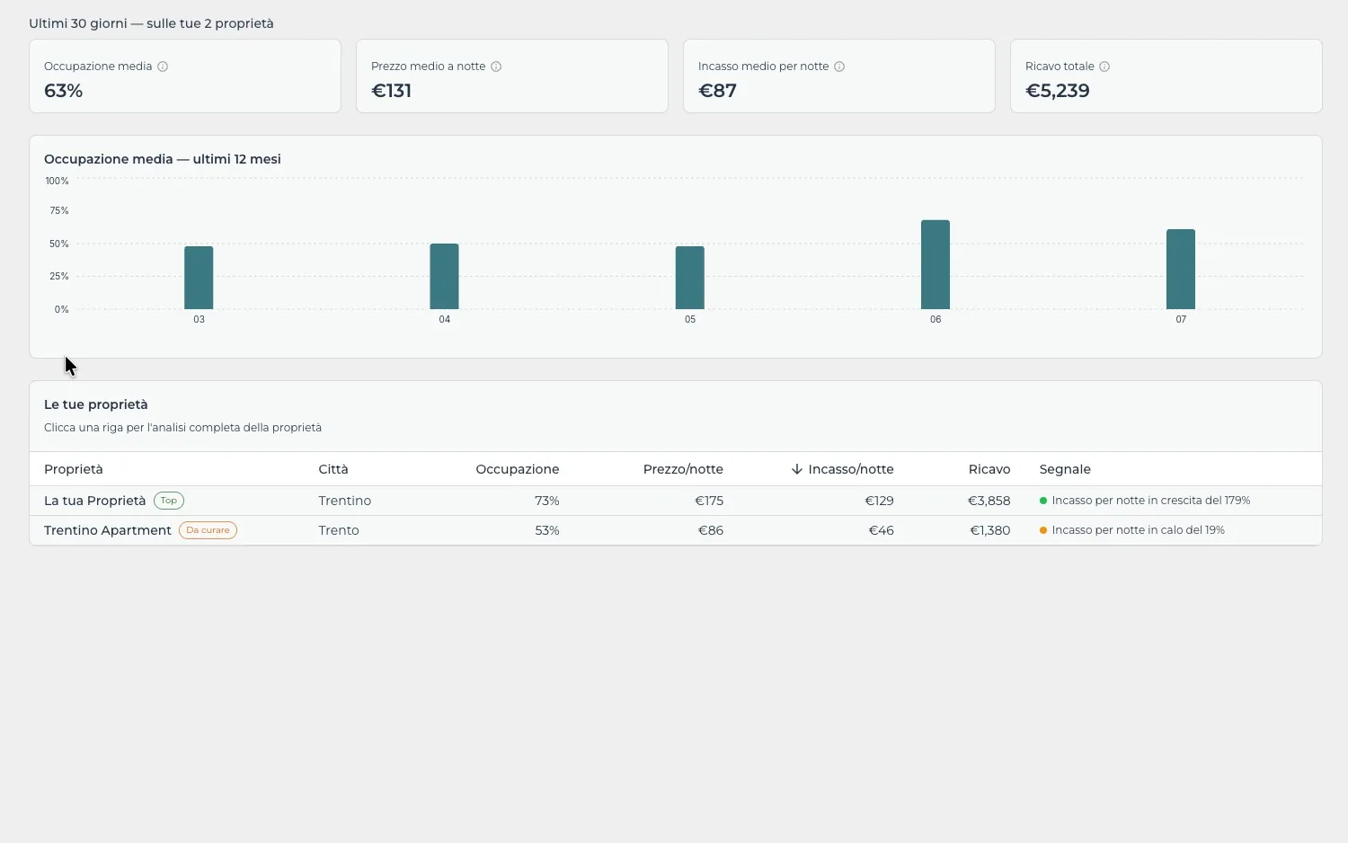Sort by Proprietà column header
Viewport: 1348px width, 843px height.
click(x=74, y=469)
